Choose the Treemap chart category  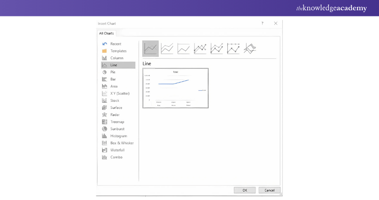(x=117, y=122)
